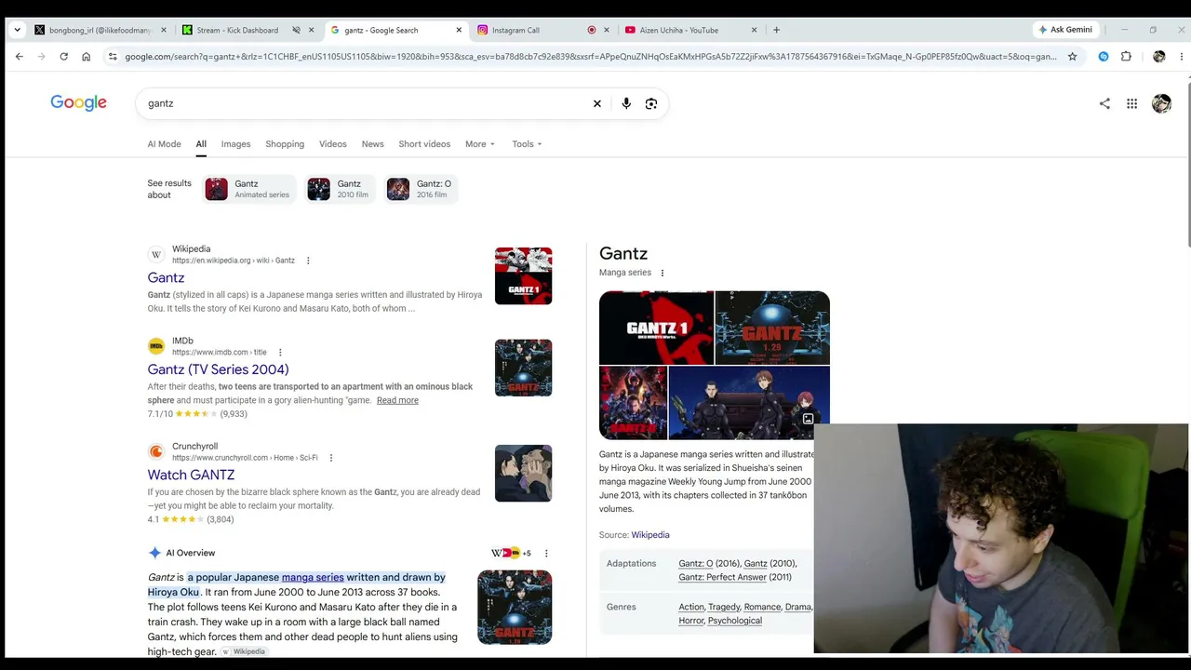Open the Wikipedia citation chip in AI Overview

tap(244, 651)
